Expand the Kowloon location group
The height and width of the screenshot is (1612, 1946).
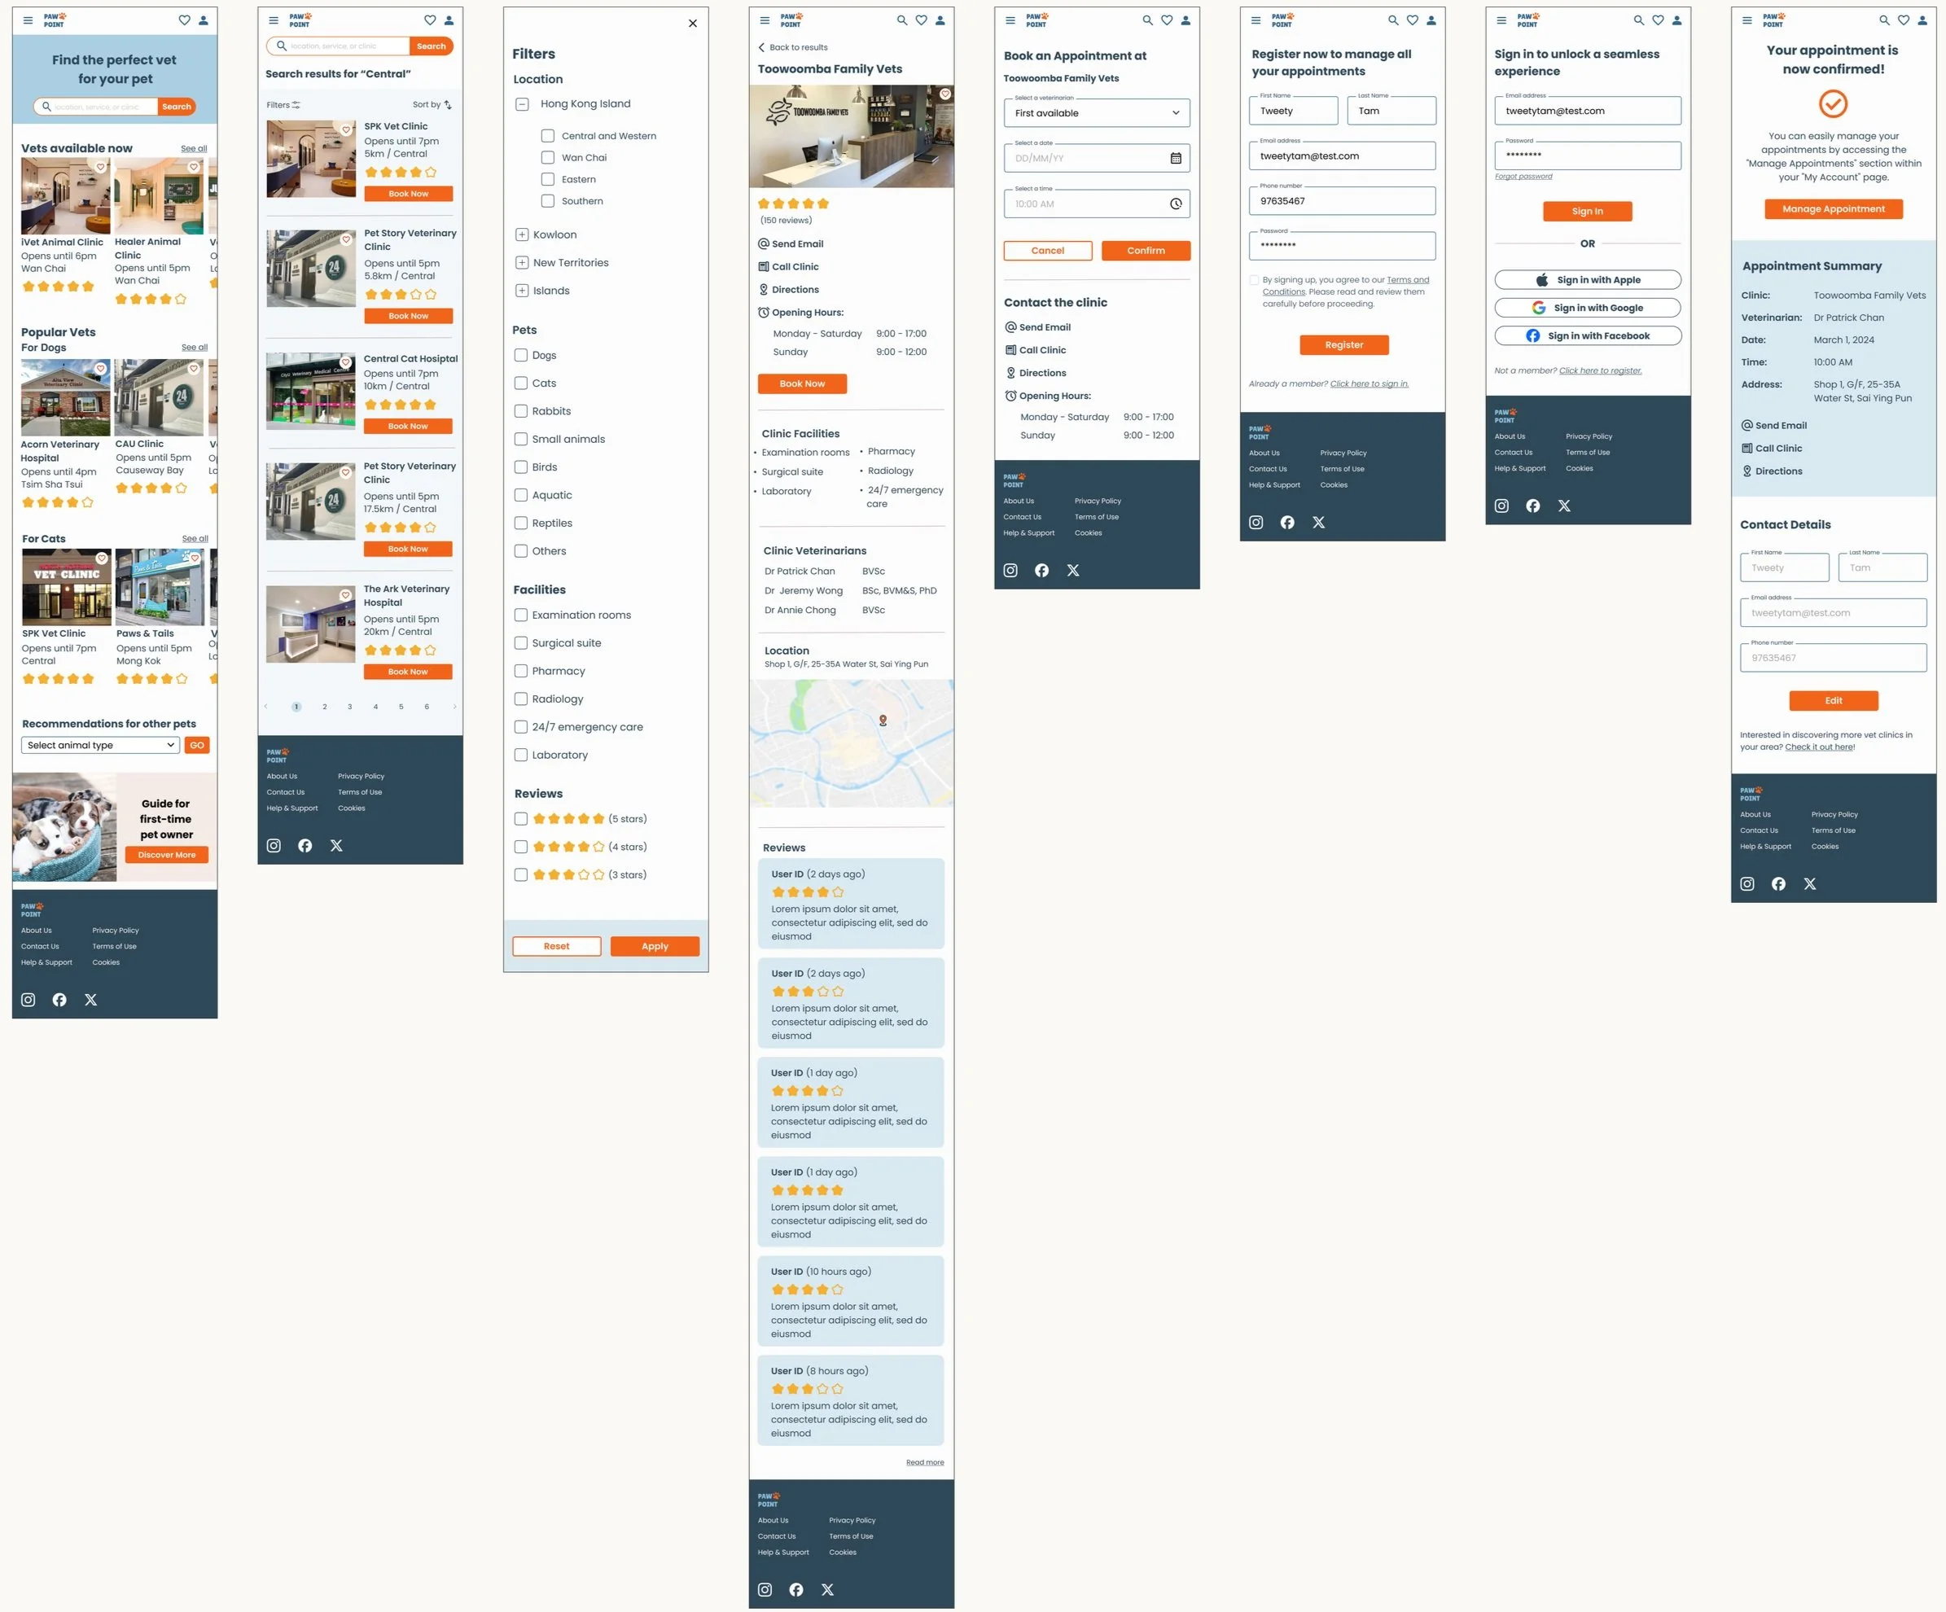[522, 234]
